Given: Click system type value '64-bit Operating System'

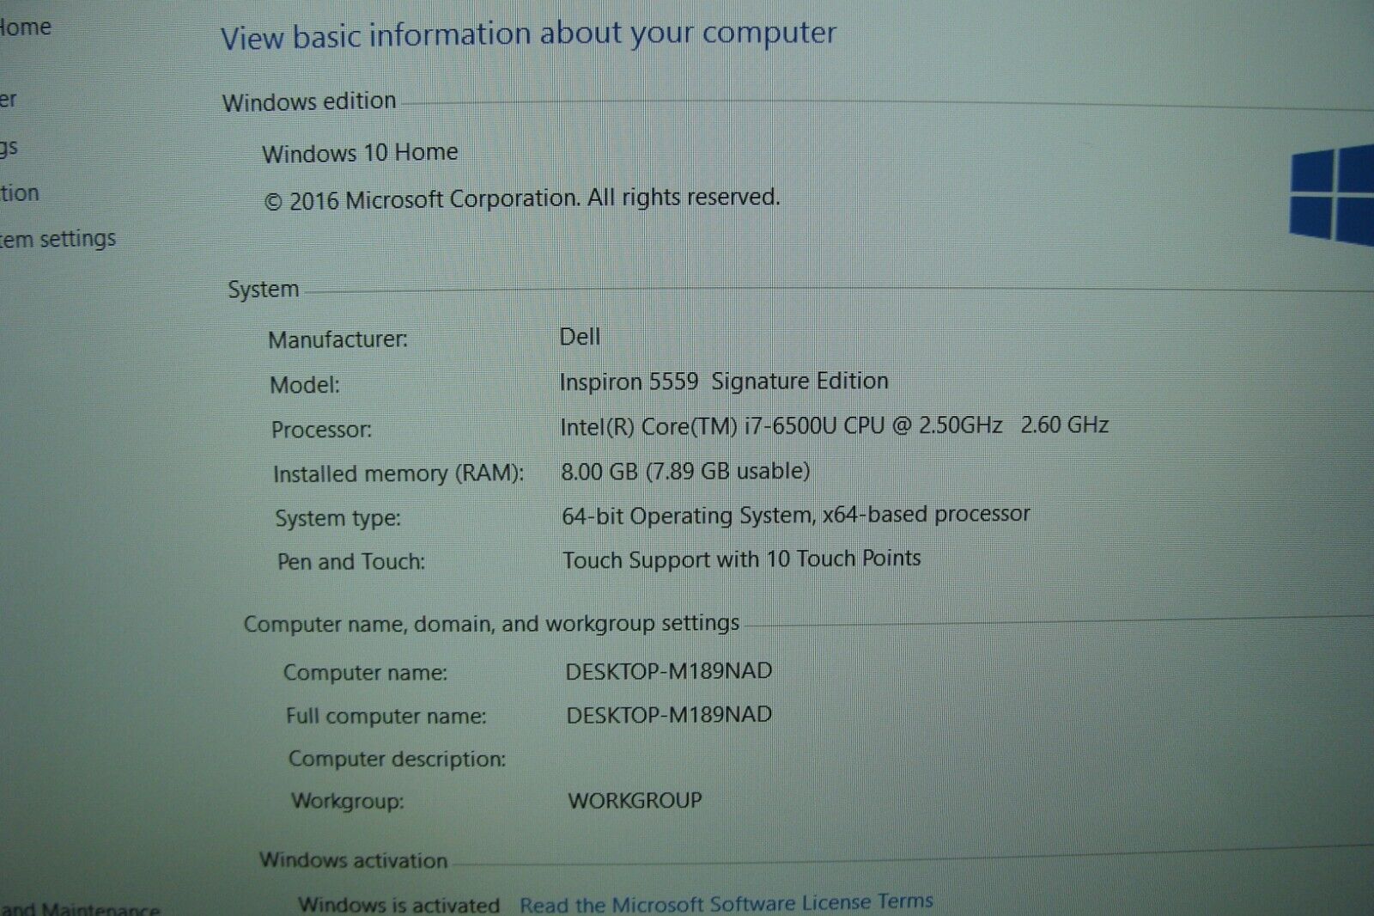Looking at the screenshot, I should (686, 516).
